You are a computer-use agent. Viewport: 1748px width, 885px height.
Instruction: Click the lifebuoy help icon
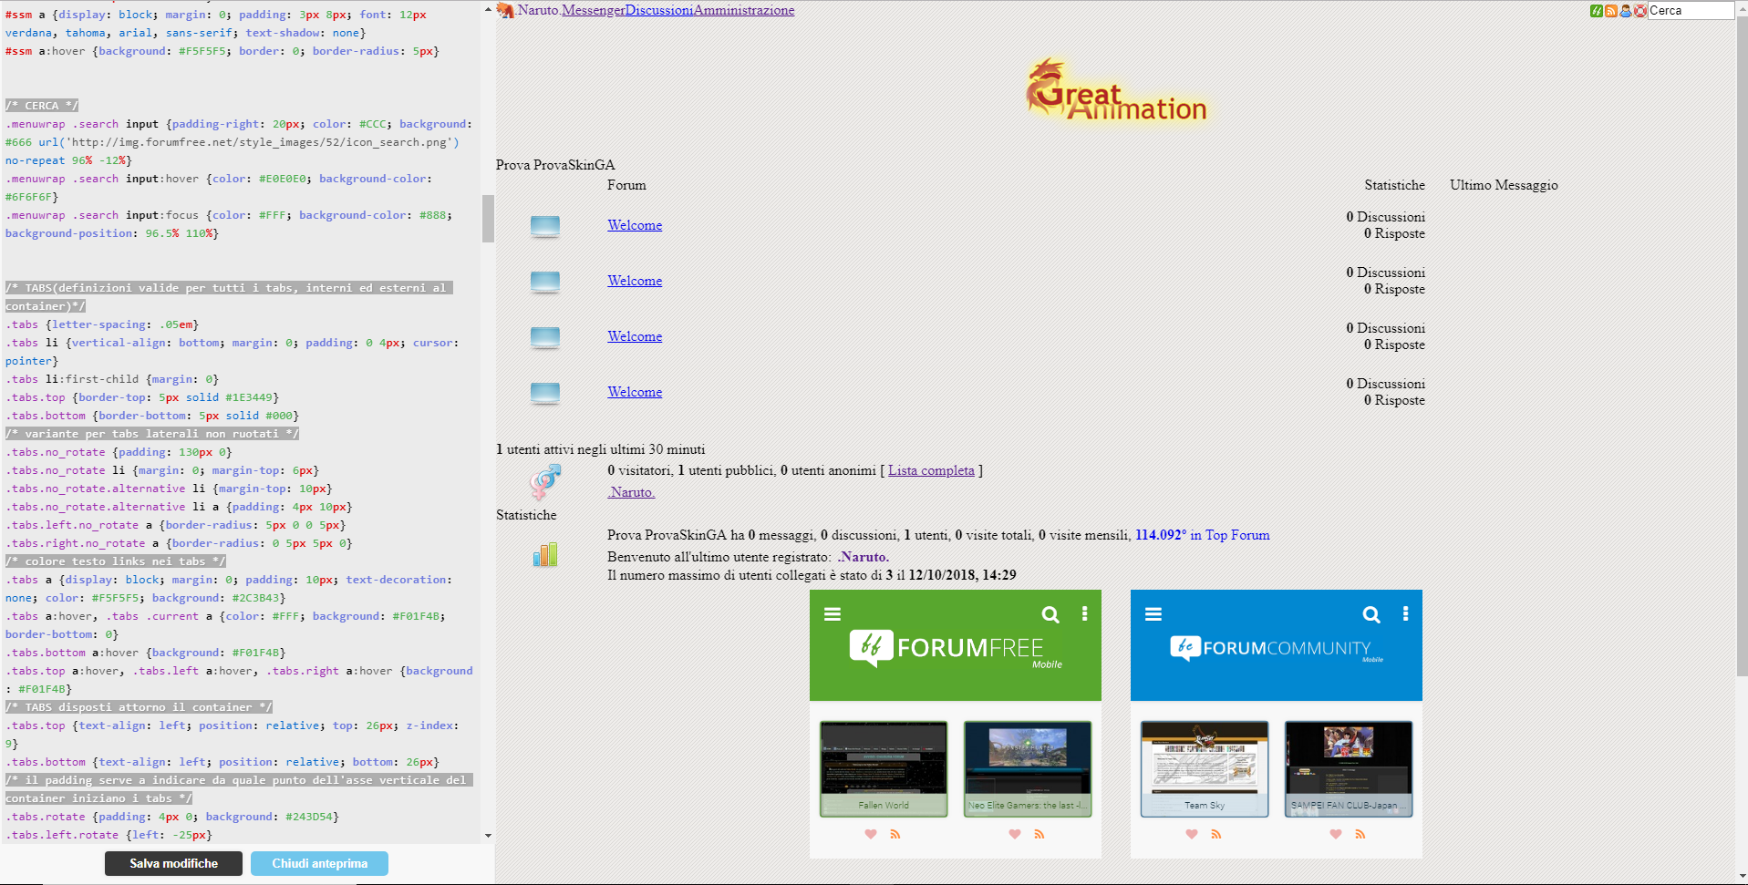pos(1639,11)
